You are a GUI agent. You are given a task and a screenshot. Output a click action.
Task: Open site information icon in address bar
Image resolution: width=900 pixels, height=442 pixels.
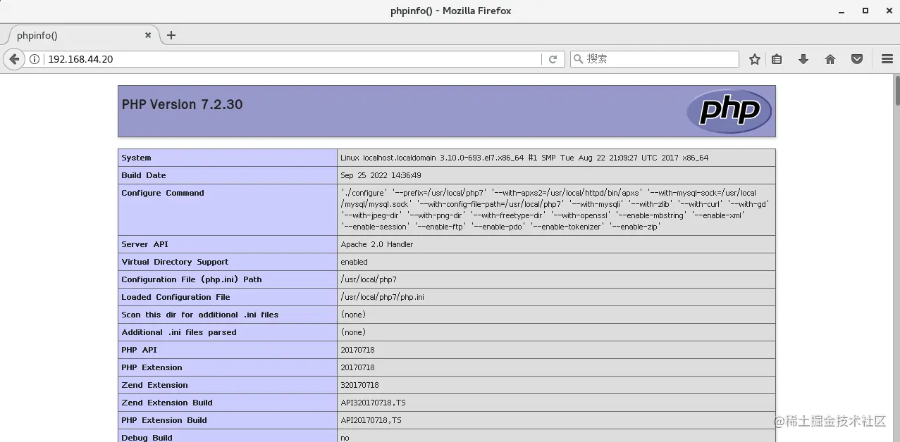[x=35, y=59]
